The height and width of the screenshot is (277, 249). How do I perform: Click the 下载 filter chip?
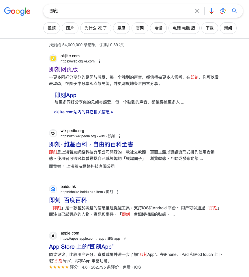tap(209, 28)
